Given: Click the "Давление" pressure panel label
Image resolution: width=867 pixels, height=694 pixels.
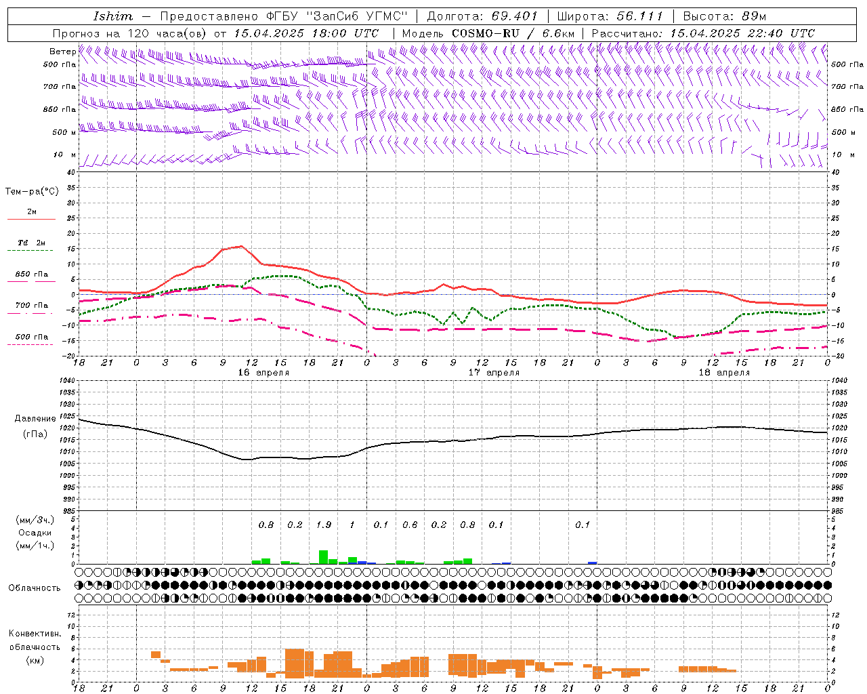Looking at the screenshot, I should click(35, 419).
